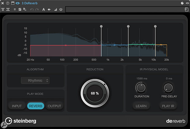The image size is (190, 129).
Task: Click the Steinberg logo
Action: [x=21, y=121]
